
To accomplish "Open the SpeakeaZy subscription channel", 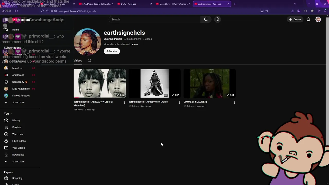I will coord(20,82).
